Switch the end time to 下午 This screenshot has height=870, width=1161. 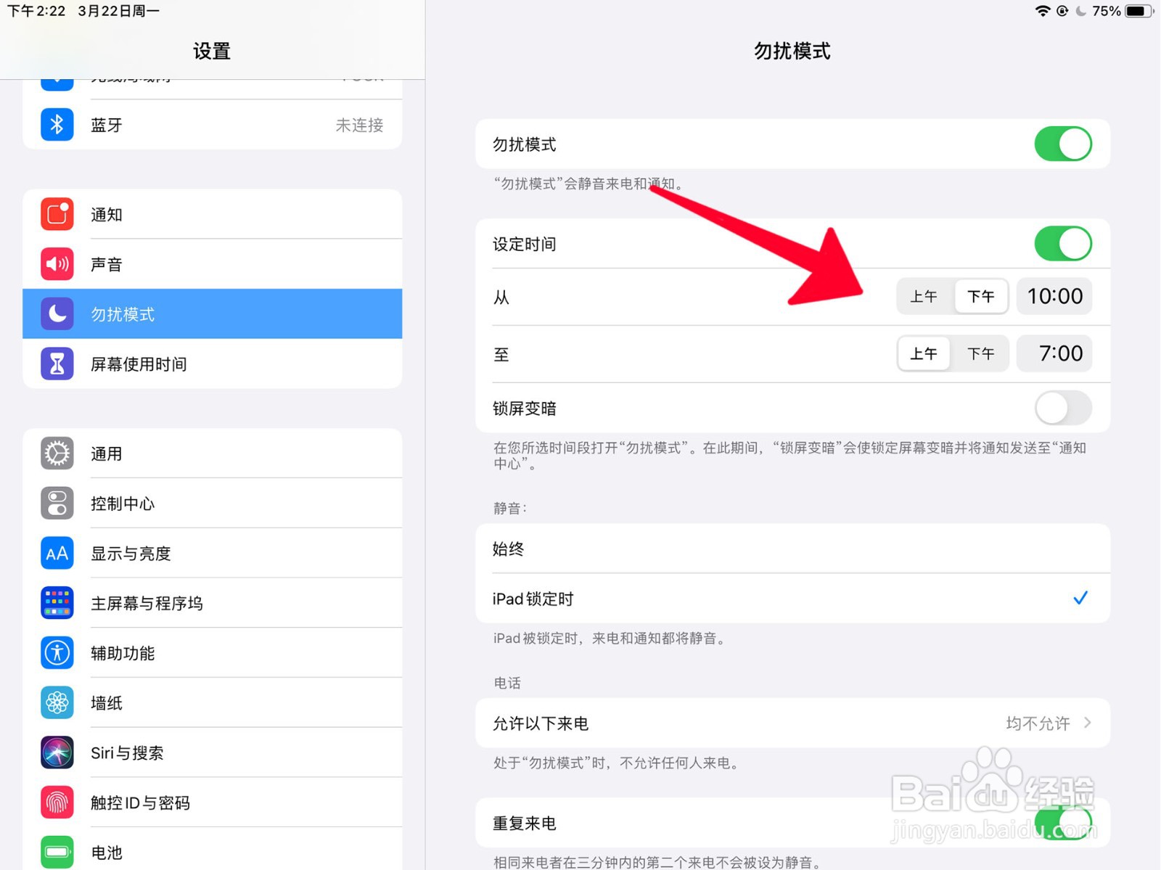(981, 353)
